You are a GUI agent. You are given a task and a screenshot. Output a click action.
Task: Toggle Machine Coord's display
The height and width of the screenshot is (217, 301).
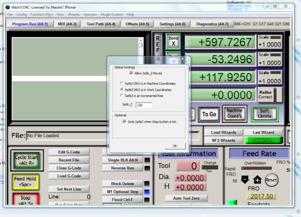coord(234,114)
